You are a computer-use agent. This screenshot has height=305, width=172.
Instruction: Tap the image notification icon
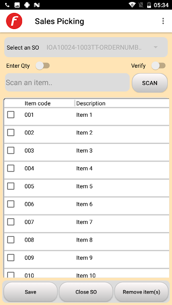tap(17, 5)
